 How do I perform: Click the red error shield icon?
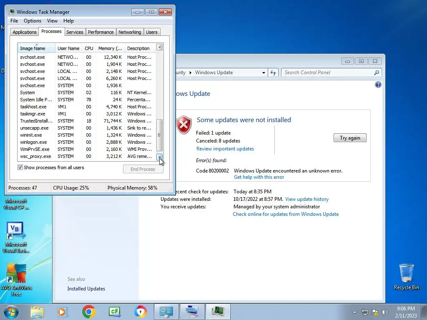tap(184, 125)
